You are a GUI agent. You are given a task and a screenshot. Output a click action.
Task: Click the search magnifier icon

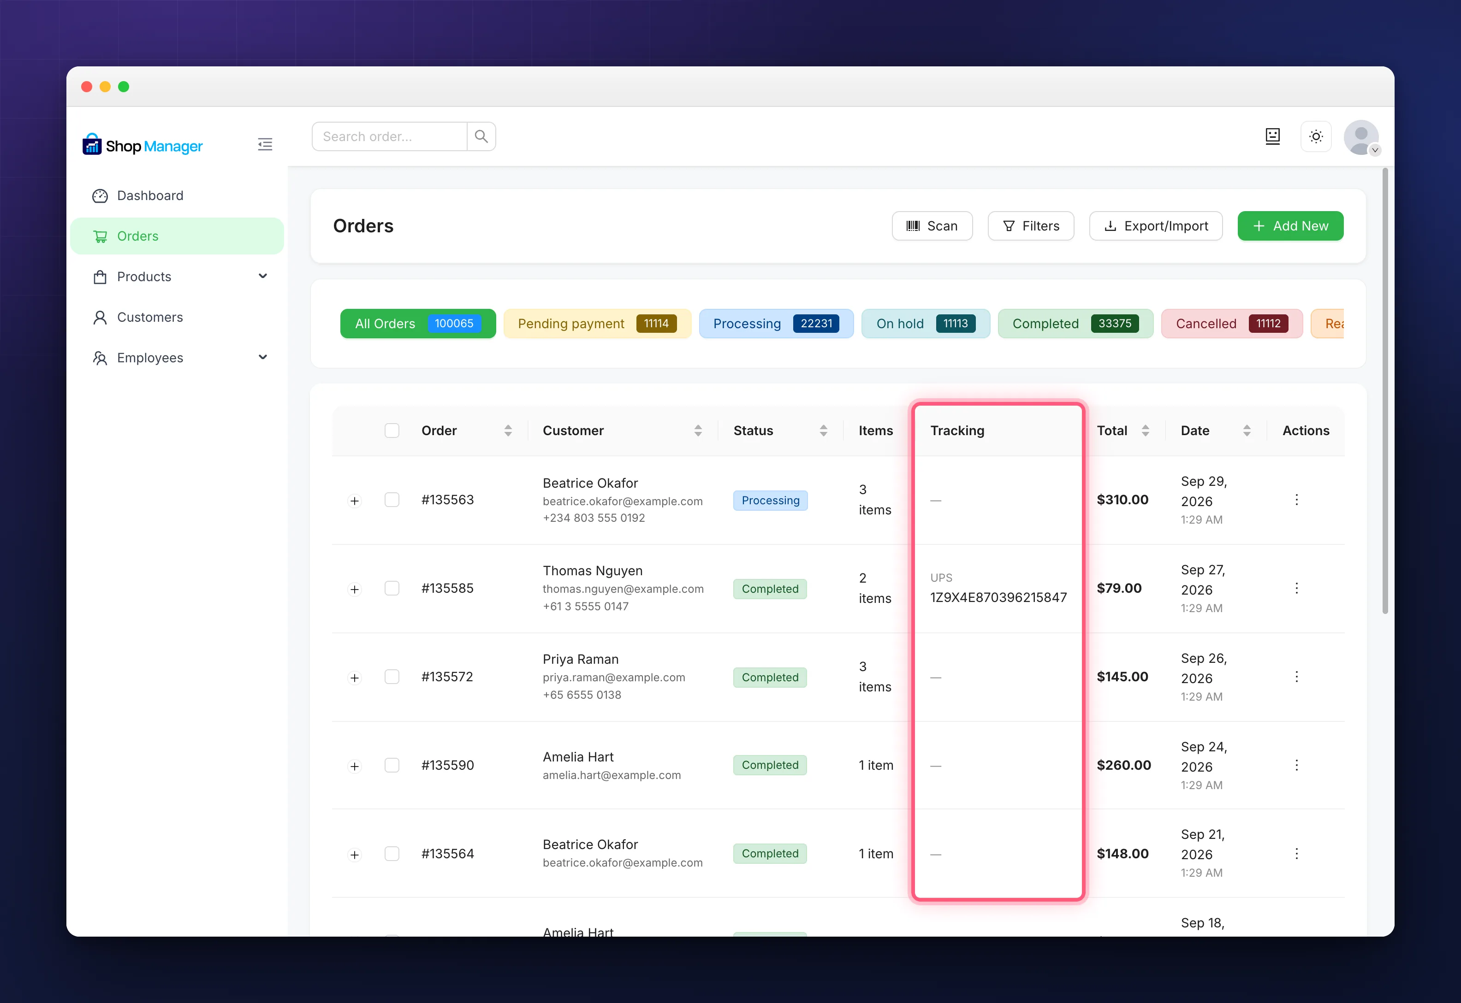481,136
